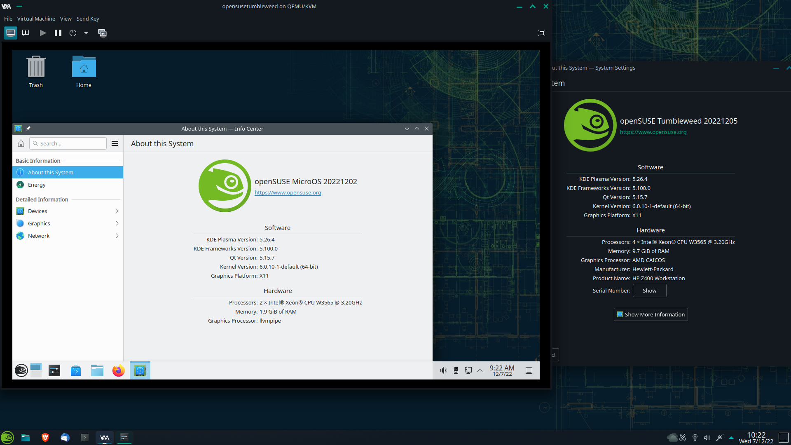Select the Home folder desktop icon
791x445 pixels.
pos(84,72)
